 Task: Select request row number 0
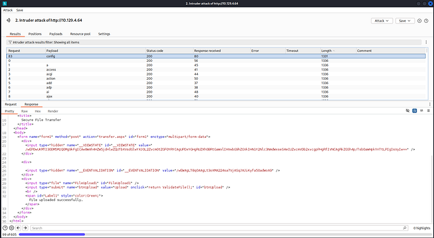tap(216, 61)
